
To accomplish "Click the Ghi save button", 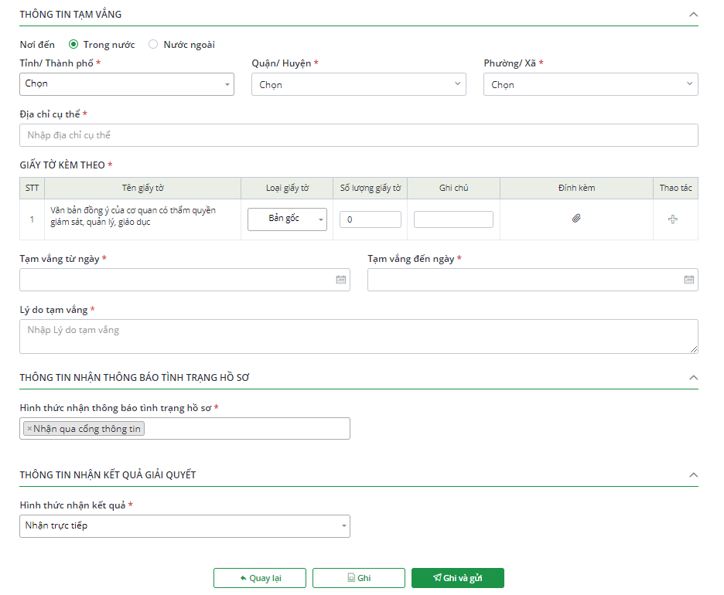I will pyautogui.click(x=359, y=578).
